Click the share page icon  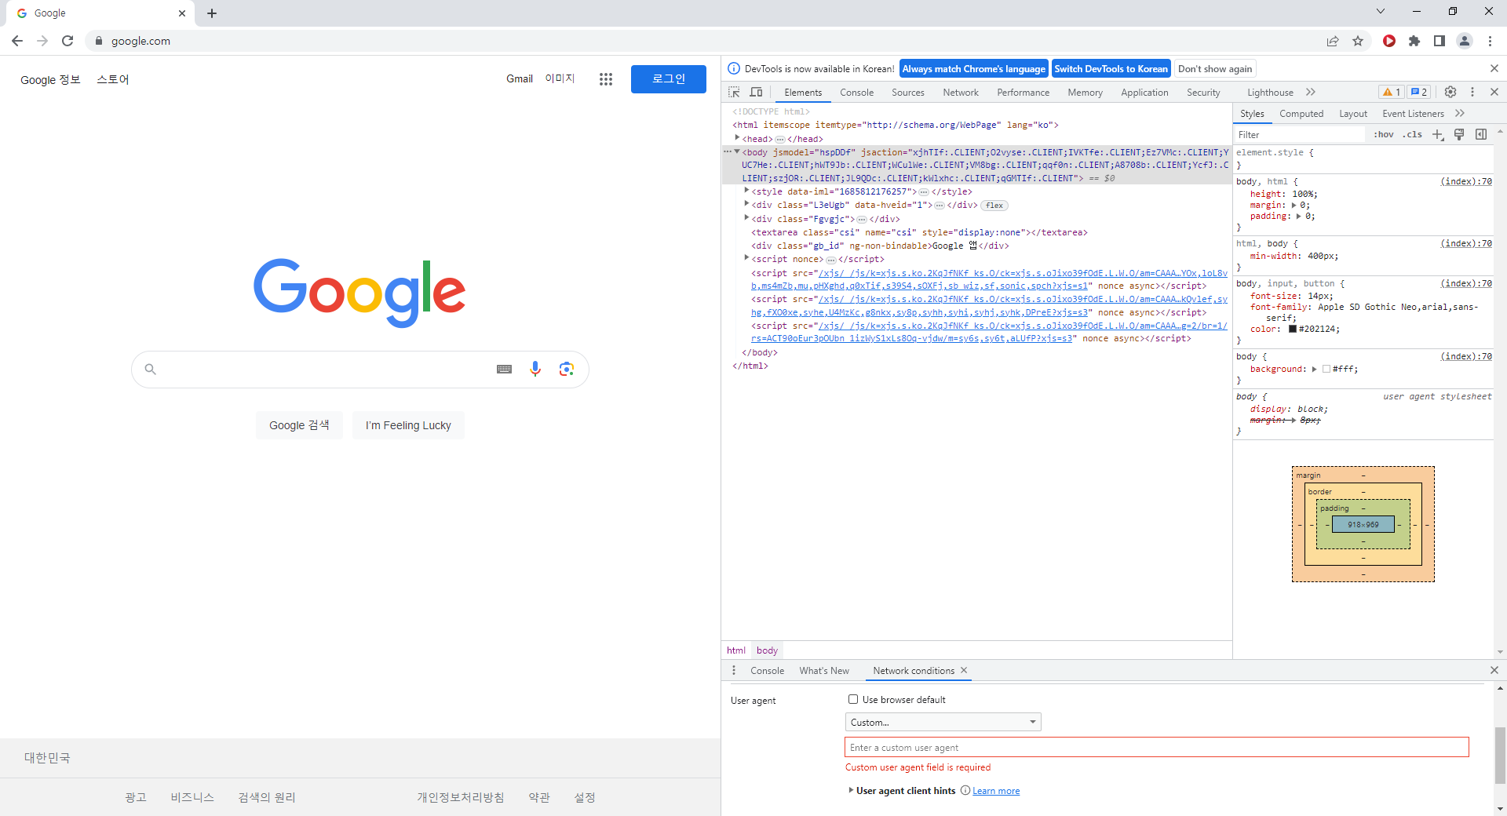(1333, 41)
